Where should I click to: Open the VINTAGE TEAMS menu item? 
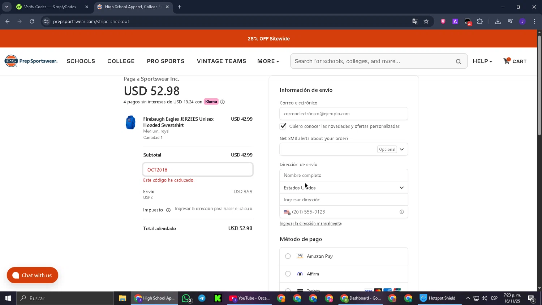coord(221,61)
